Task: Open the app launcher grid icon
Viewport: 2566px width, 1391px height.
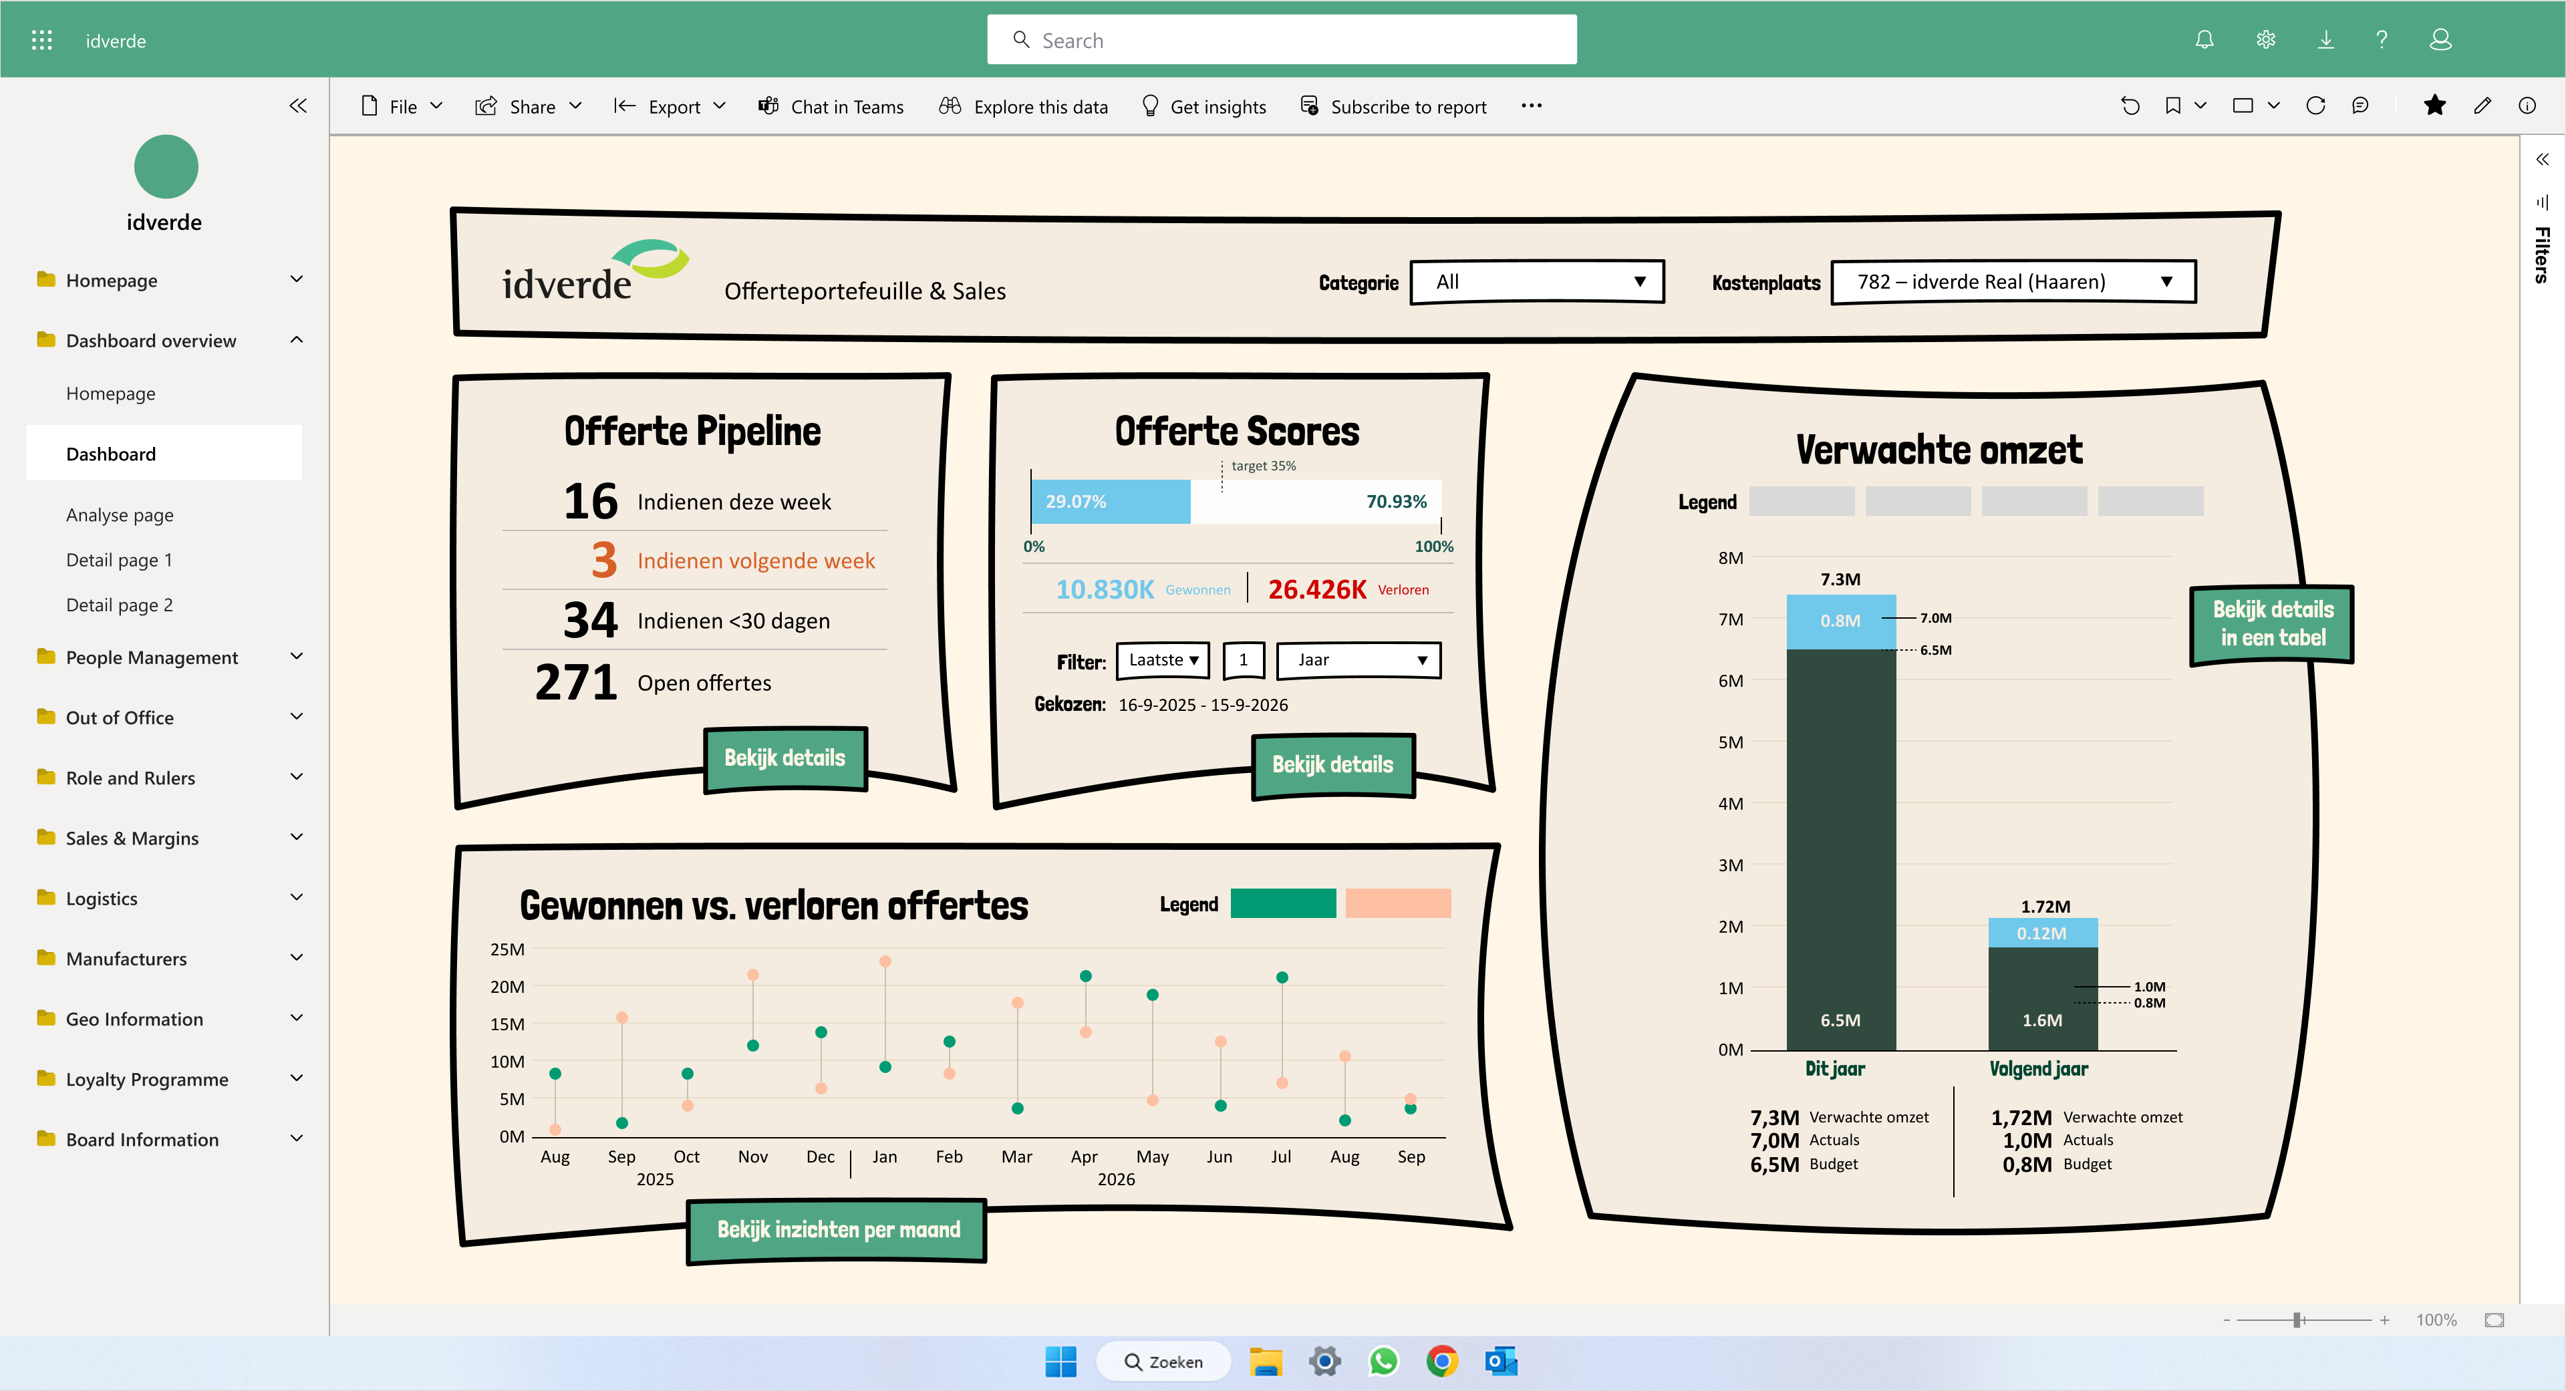Action: 41,40
